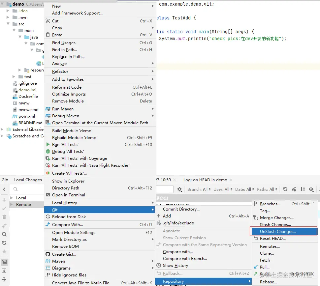Choose Reset HEAD... menu item
The image size is (320, 286).
click(x=284, y=238)
